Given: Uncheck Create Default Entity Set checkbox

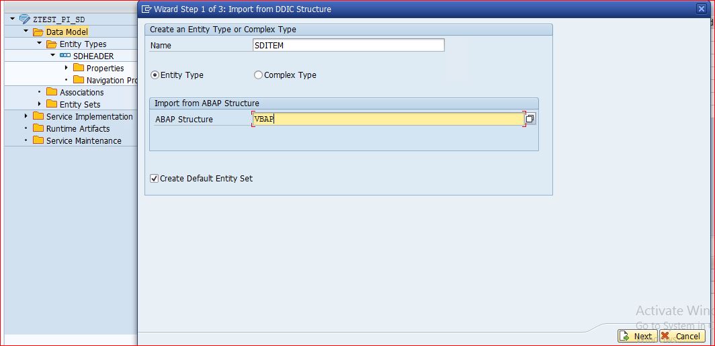Looking at the screenshot, I should (x=154, y=178).
